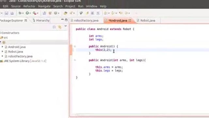Click the green Run button icon
Screen dimensions: 209x118
coord(27,13)
